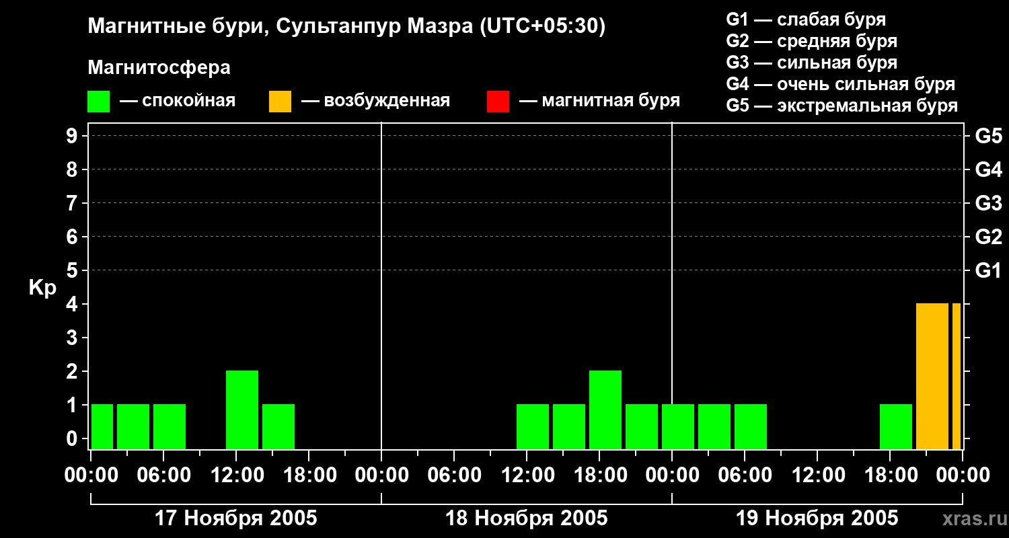Click the '— спокойная' legend label

click(178, 102)
